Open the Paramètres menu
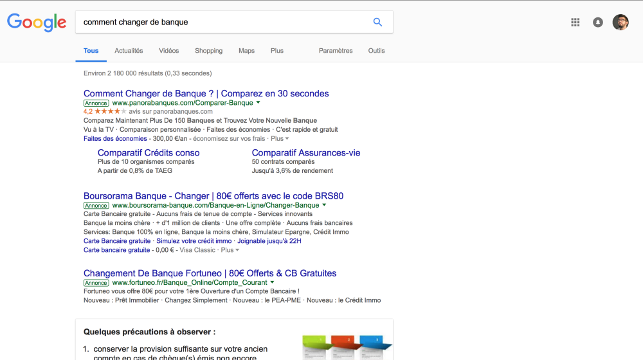 336,51
